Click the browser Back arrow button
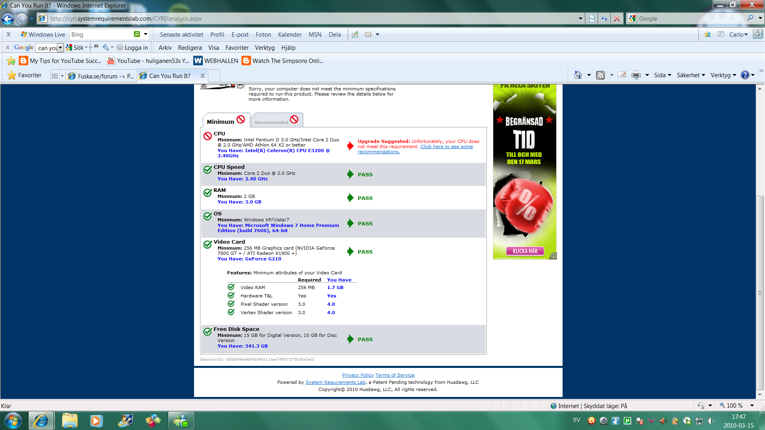The image size is (765, 430). coord(8,19)
